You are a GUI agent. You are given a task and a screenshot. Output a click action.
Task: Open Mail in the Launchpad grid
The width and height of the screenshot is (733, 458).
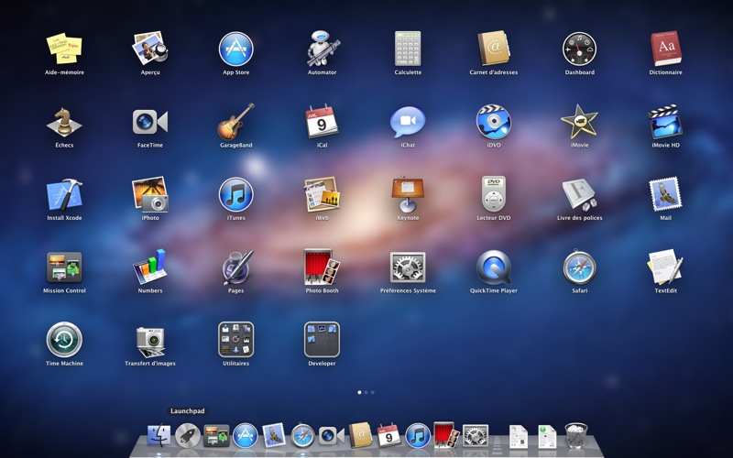pos(666,194)
